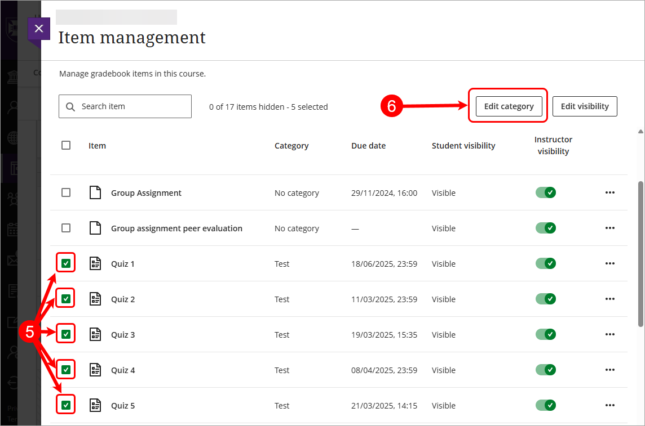Viewport: 645px width, 426px height.
Task: Tick the select-all checkbox in header
Action: [66, 145]
